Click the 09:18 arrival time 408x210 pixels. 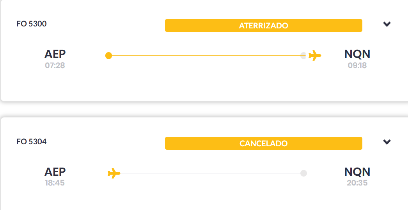(x=357, y=65)
